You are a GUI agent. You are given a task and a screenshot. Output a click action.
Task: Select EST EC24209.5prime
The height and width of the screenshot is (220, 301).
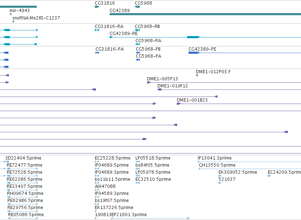click(284, 172)
